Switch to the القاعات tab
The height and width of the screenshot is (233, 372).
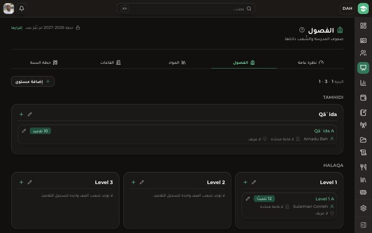coord(111,62)
